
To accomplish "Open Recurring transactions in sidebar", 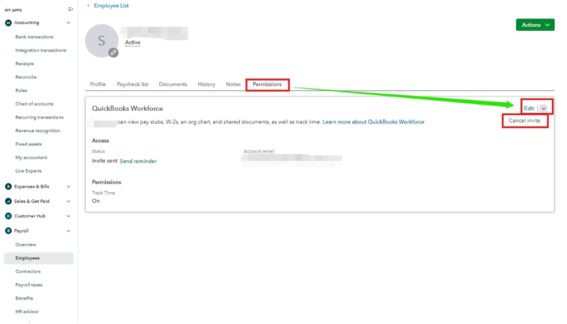I will (39, 117).
